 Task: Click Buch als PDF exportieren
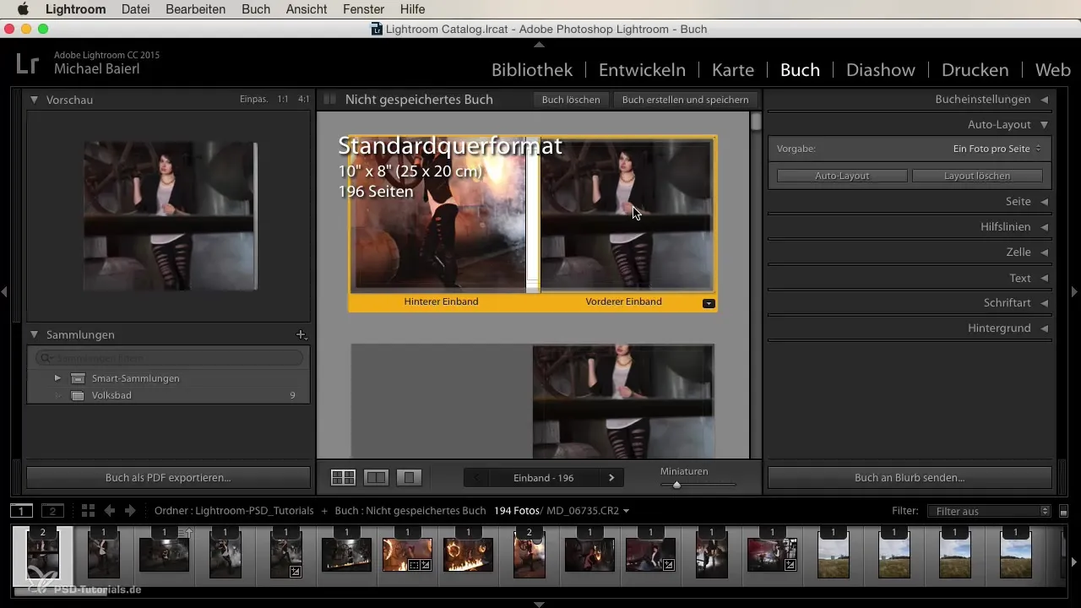(168, 478)
